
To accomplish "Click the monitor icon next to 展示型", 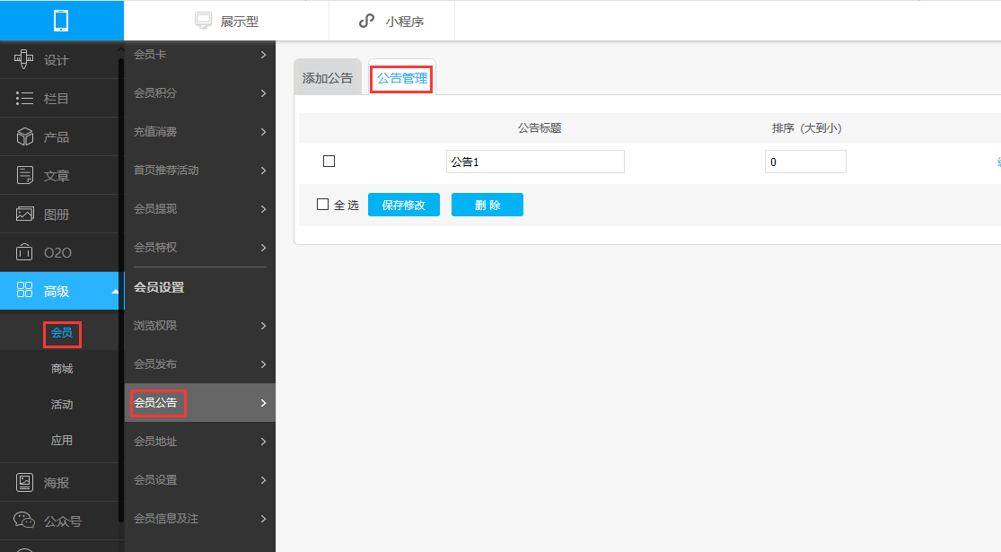I will coord(203,21).
